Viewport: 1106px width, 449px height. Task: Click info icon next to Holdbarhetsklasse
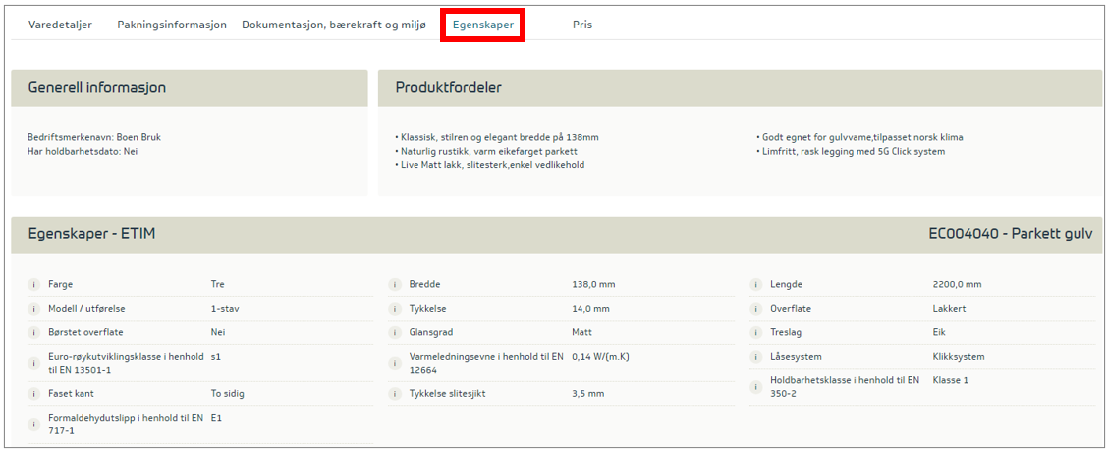click(756, 387)
